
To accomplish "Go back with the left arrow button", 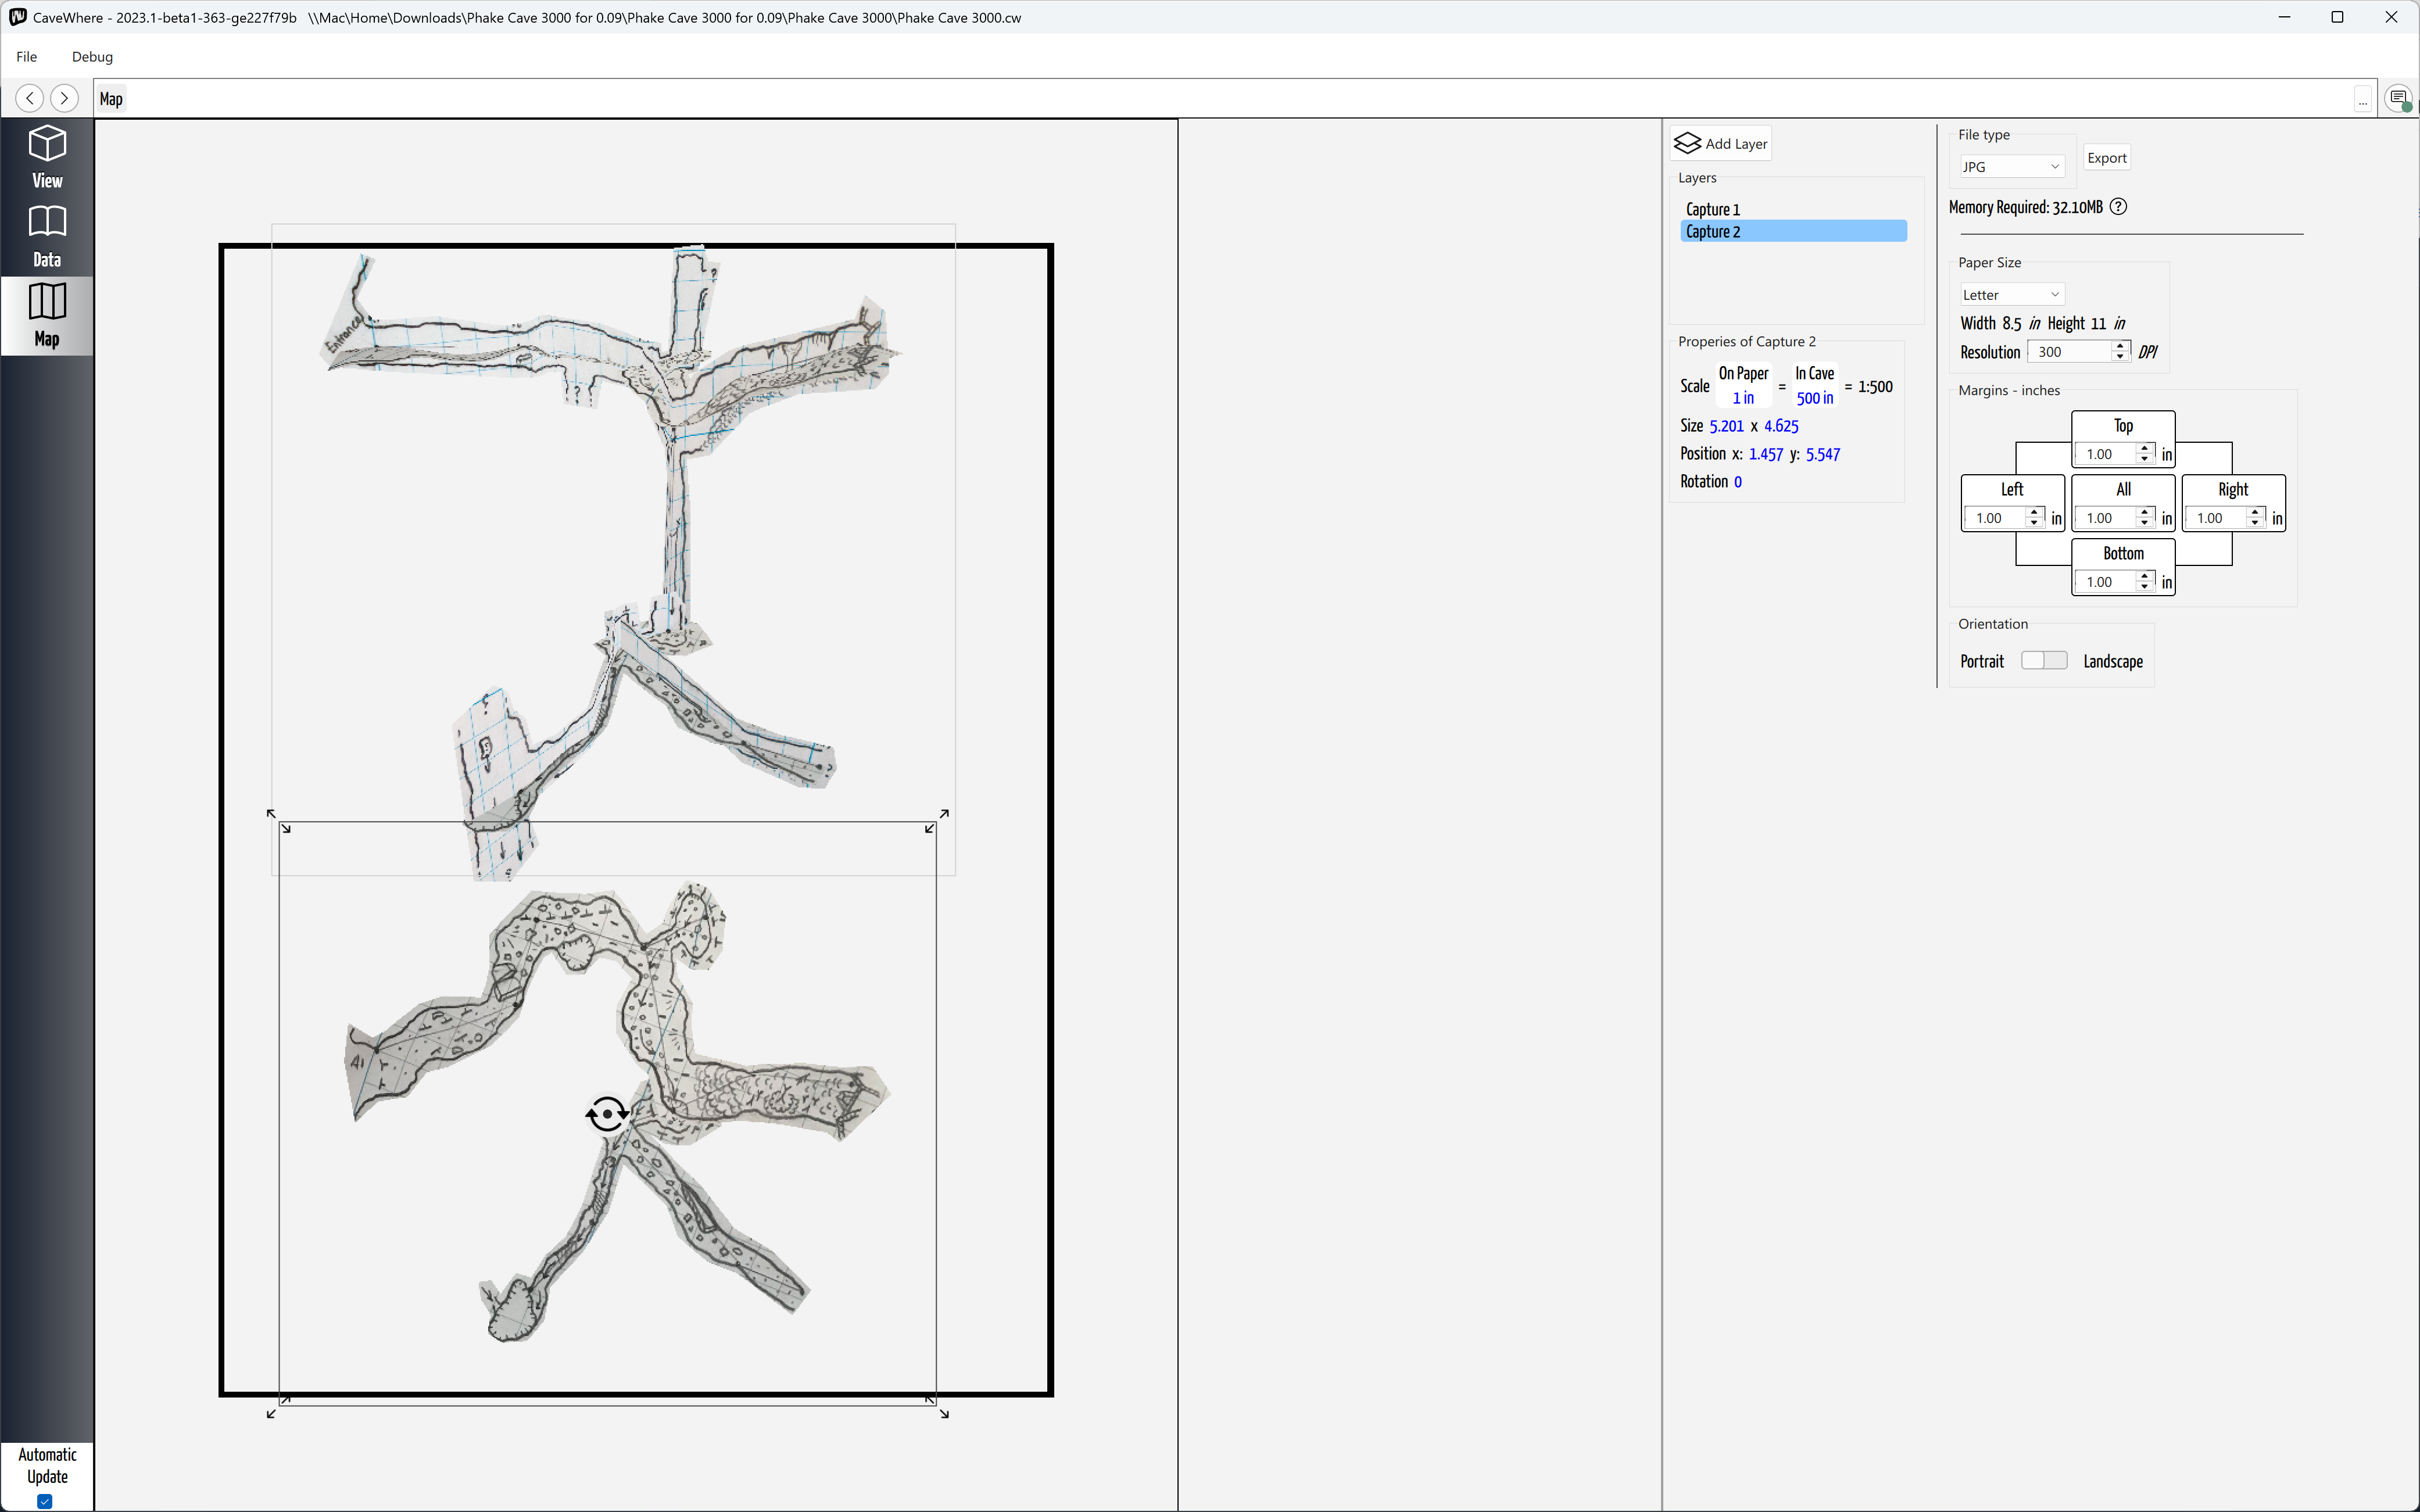I will tap(30, 98).
